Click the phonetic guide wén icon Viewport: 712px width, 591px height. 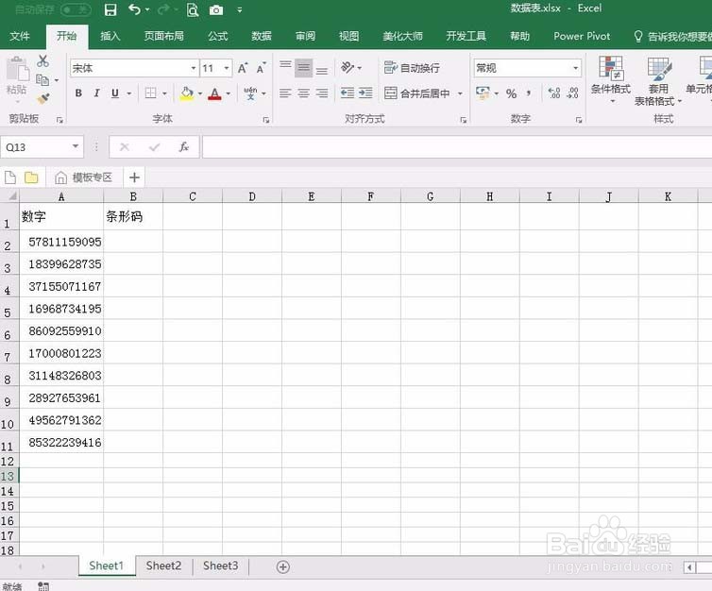[x=250, y=93]
